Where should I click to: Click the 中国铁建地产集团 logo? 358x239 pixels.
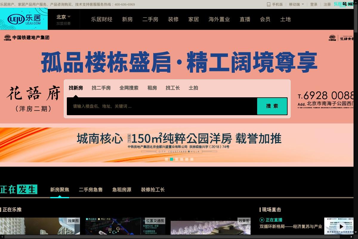point(26,38)
